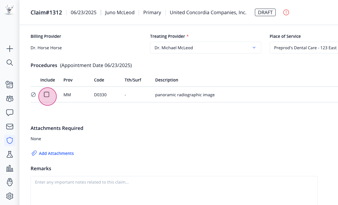Open the envelope mail sidebar icon
Image resolution: width=338 pixels, height=205 pixels.
(x=10, y=127)
